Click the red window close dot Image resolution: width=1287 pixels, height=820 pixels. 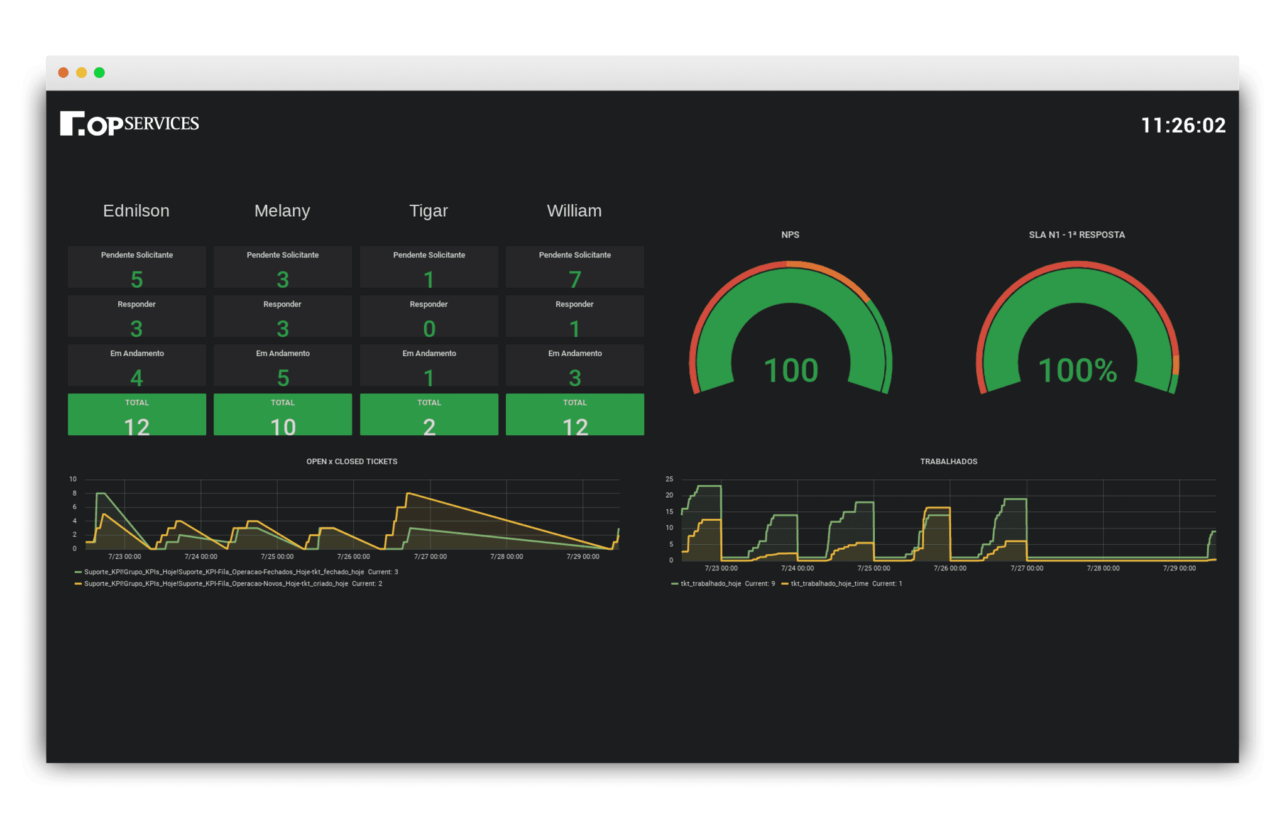click(x=63, y=73)
